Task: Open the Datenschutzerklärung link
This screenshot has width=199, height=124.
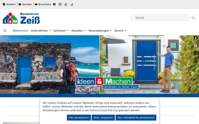Action: click(103, 110)
